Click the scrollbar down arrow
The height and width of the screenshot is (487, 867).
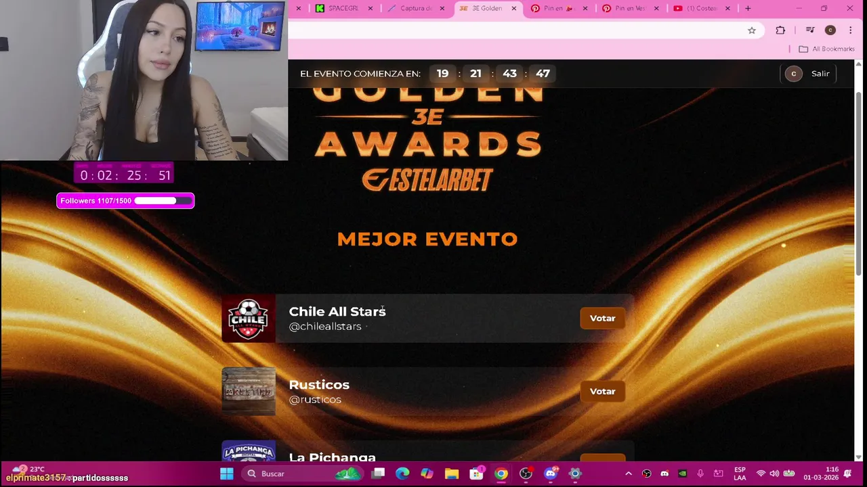[x=860, y=457]
